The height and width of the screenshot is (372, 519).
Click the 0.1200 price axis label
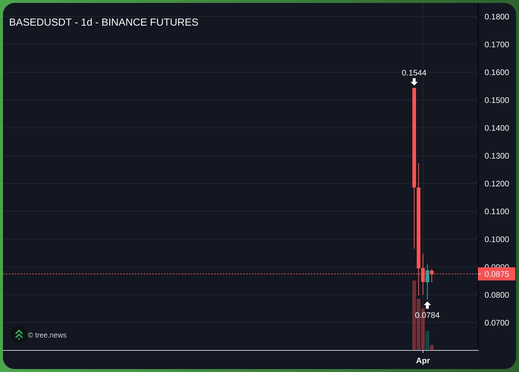pos(497,184)
